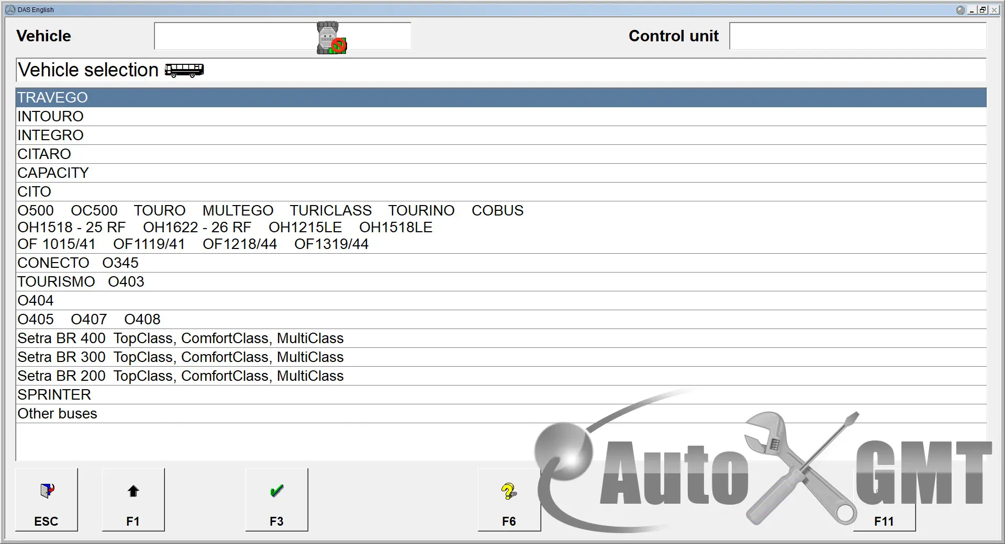Select CAPACITY in the vehicle list
Image resolution: width=1005 pixels, height=544 pixels.
501,173
